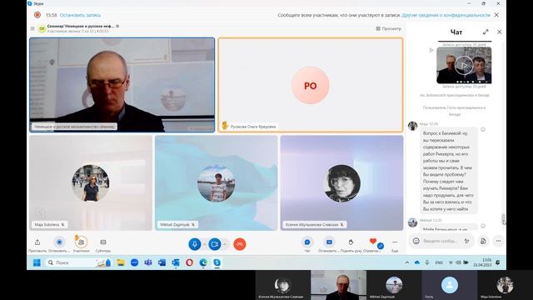The image size is (533, 300).
Task: Dismiss the recording notification banner
Action: (496, 15)
